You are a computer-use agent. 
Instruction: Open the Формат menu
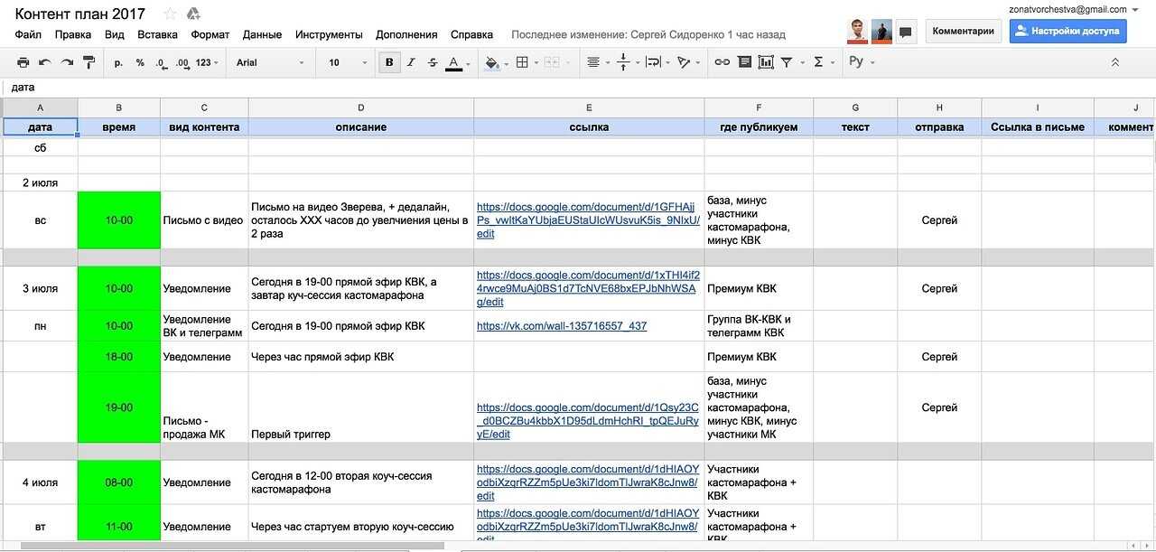210,34
